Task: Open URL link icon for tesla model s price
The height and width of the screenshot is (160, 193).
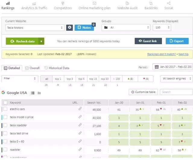Action: tap(80, 117)
